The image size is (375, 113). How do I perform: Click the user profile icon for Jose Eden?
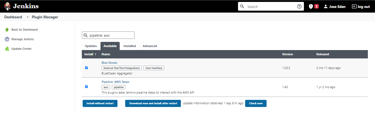326,7
